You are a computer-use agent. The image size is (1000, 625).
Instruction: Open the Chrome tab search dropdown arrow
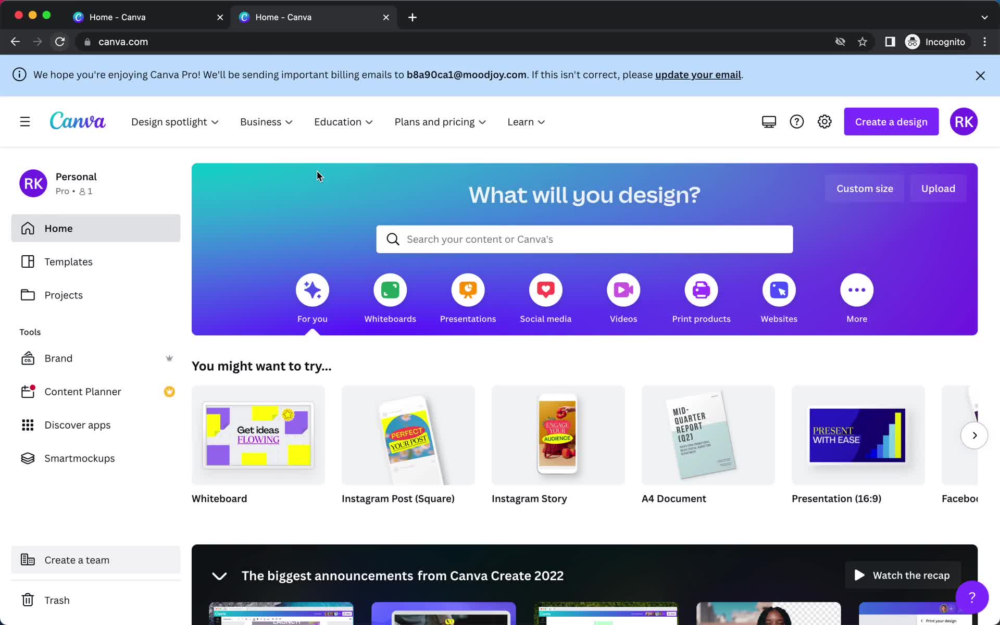(x=984, y=17)
